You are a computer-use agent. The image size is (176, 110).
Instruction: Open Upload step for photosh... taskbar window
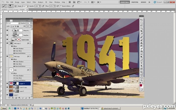[111, 109]
